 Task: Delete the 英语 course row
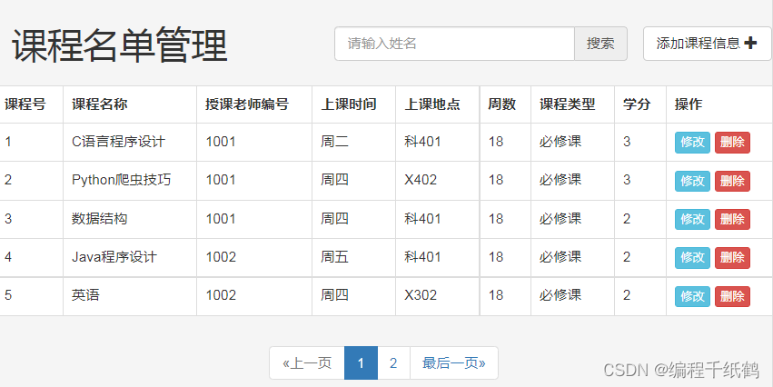pyautogui.click(x=732, y=296)
